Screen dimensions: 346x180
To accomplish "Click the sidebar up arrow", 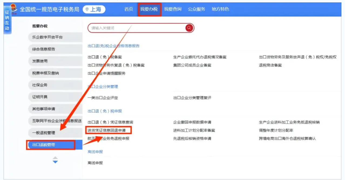I will (55, 158).
